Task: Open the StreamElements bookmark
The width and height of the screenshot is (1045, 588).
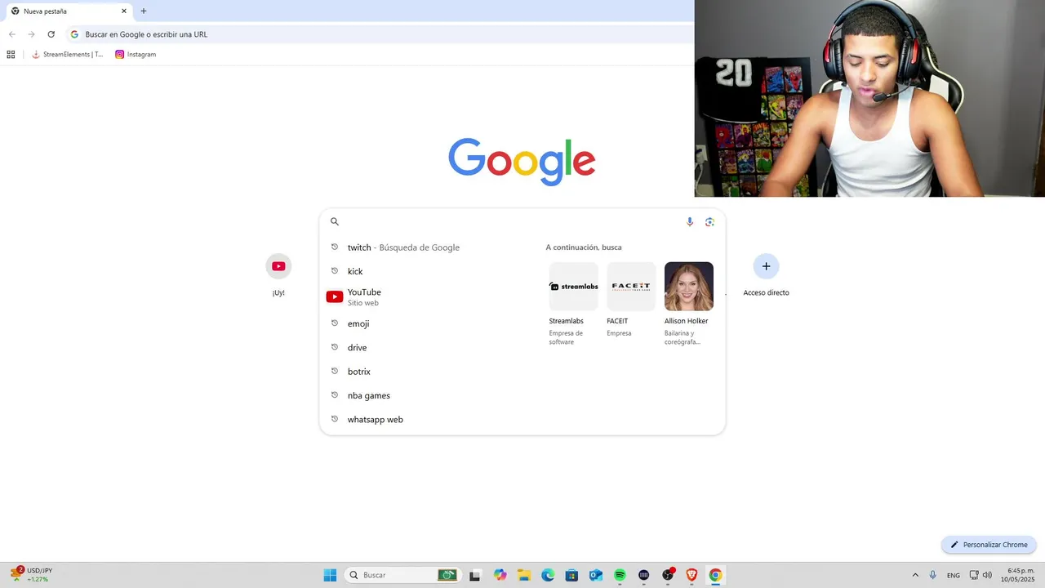Action: point(68,55)
